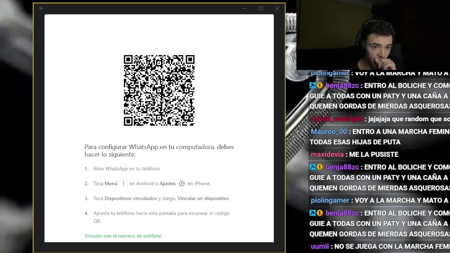450x253 pixels.
Task: Select step 'Apunta tu teléfono hacia esta pantalla'
Action: point(161,217)
